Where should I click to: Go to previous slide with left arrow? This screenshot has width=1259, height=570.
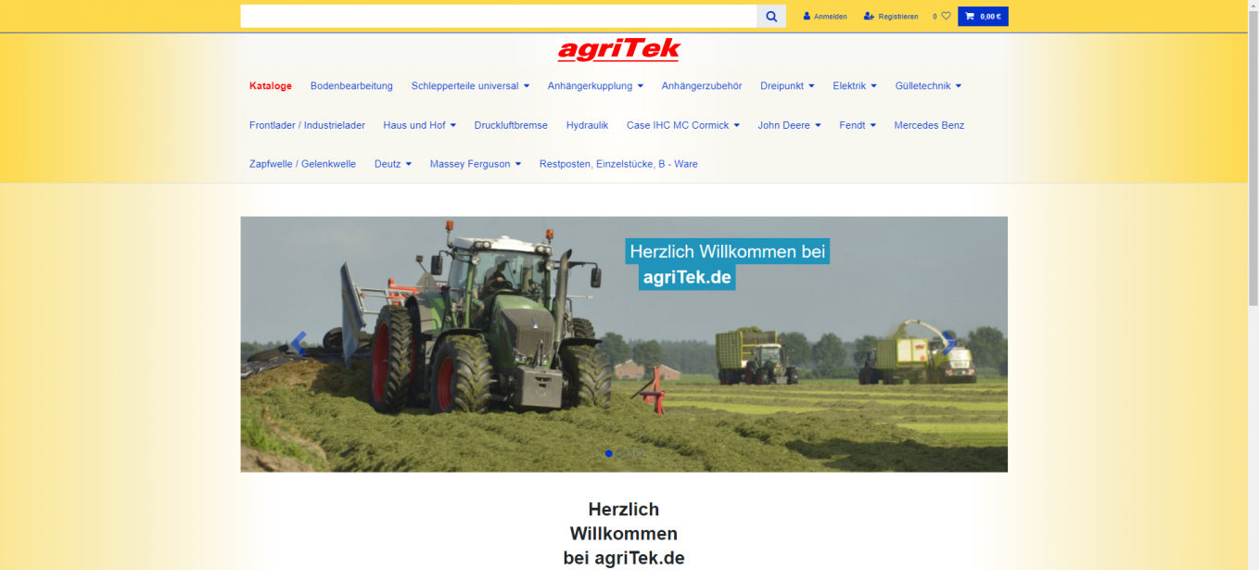[x=298, y=344]
